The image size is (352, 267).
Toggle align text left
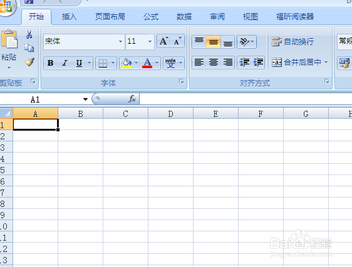[199, 62]
